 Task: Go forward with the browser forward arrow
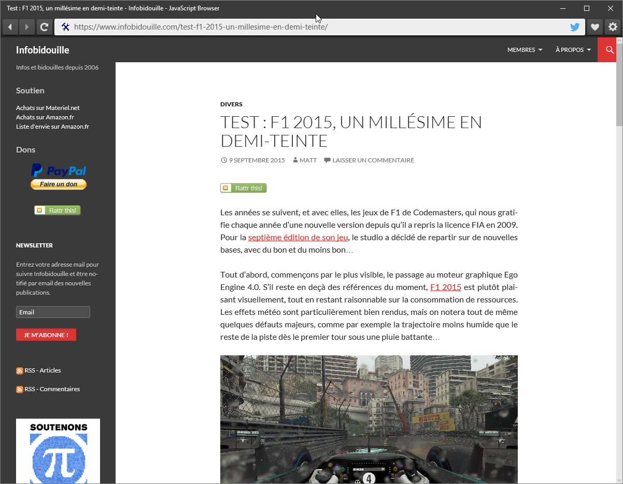click(26, 27)
